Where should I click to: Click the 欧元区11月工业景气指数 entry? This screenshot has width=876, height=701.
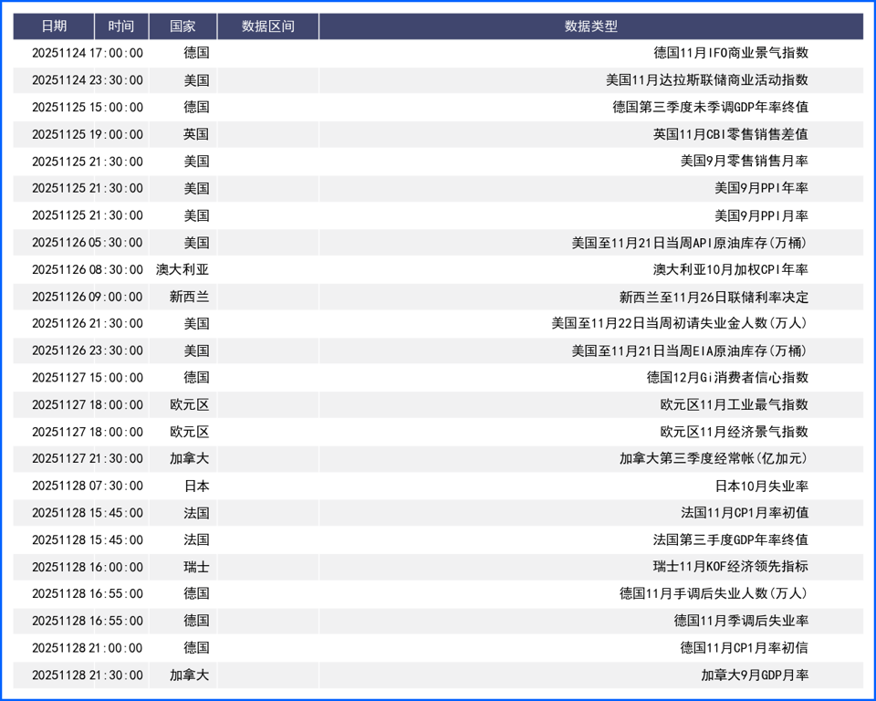click(734, 404)
